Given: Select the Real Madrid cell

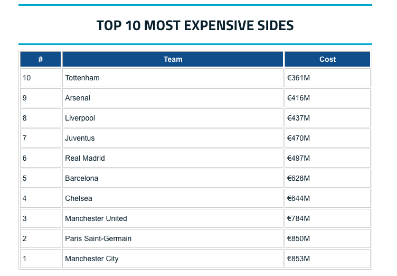Looking at the screenshot, I should click(85, 158).
